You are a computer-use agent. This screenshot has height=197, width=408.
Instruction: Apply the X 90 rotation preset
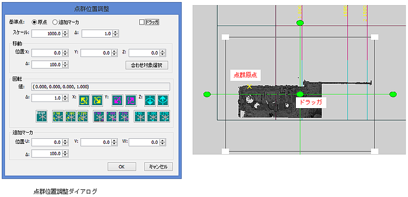(x=58, y=116)
